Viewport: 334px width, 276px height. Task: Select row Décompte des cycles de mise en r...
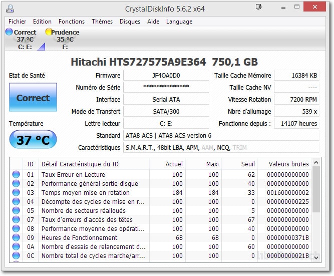(x=161, y=202)
